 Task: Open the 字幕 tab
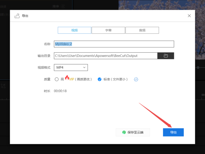[108, 30]
